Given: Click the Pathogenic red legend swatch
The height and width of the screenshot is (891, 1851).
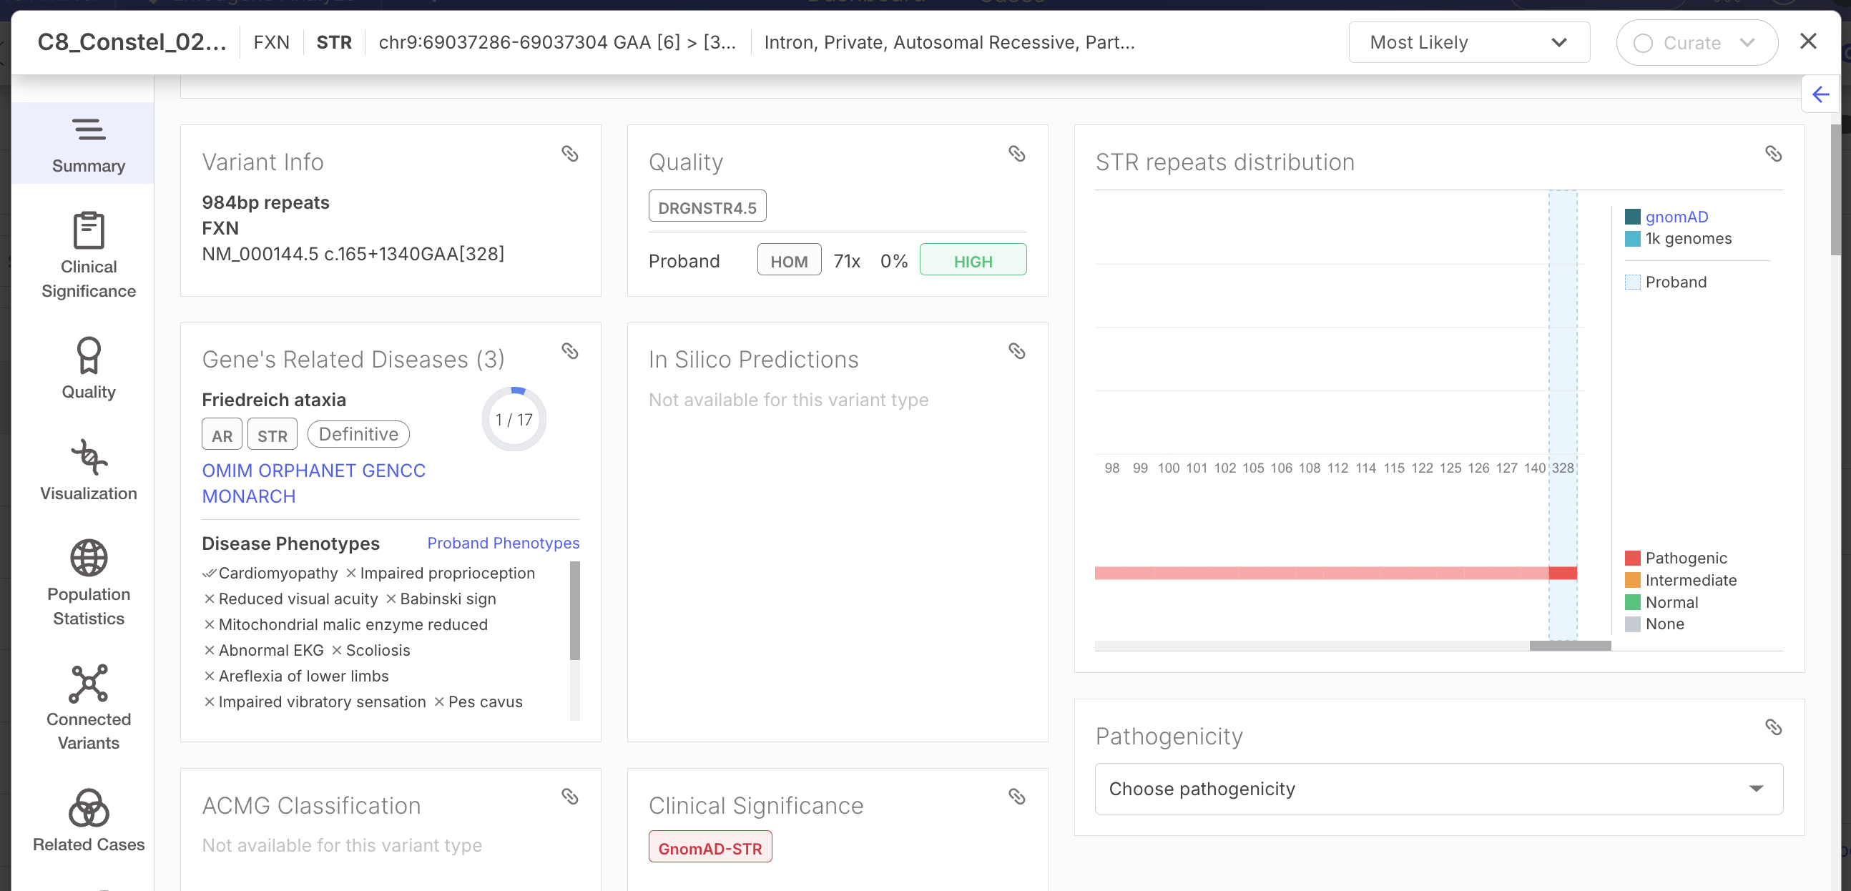Looking at the screenshot, I should 1632,558.
